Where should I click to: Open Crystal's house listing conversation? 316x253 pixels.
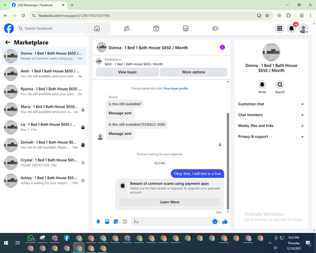[44, 163]
